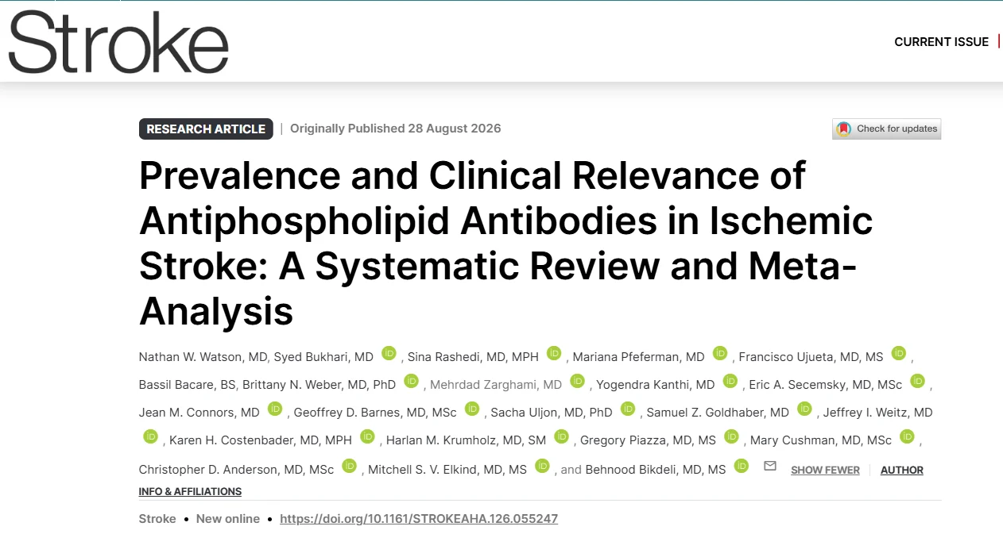Open author Mehrdad Zarghami, MD

496,385
